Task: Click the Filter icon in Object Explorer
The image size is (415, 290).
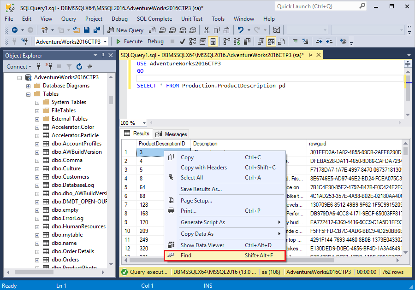Action: (69, 67)
